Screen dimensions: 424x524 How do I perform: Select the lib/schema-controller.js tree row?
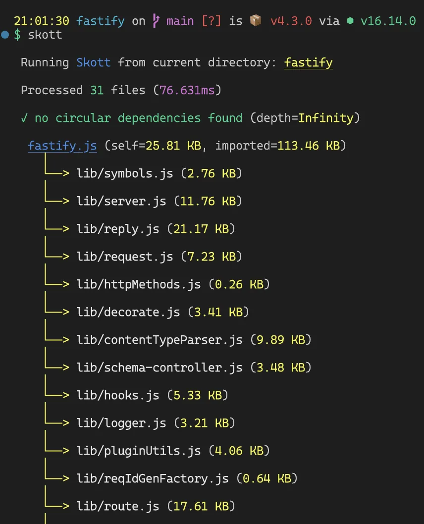point(178,367)
